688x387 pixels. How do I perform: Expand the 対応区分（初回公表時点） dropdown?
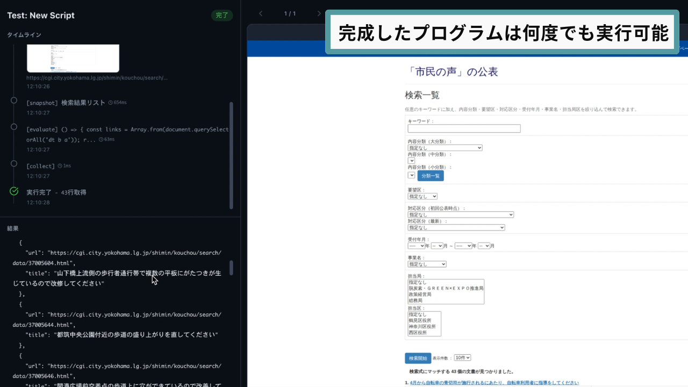point(460,215)
